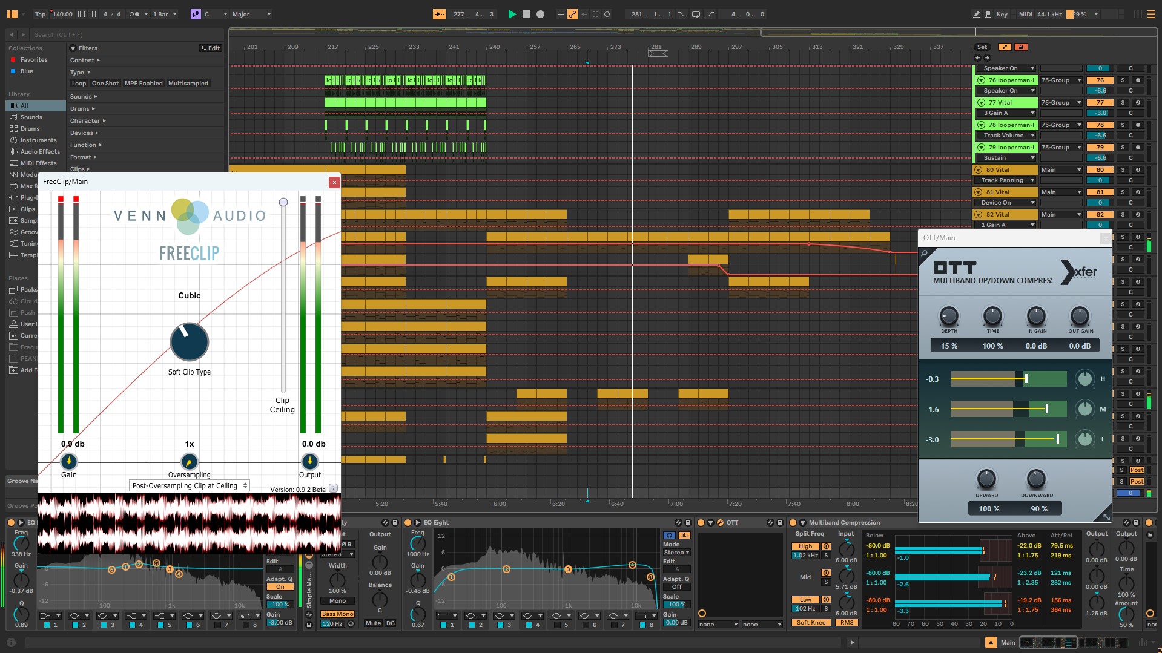Click the Set locator button
The height and width of the screenshot is (653, 1162).
[982, 47]
